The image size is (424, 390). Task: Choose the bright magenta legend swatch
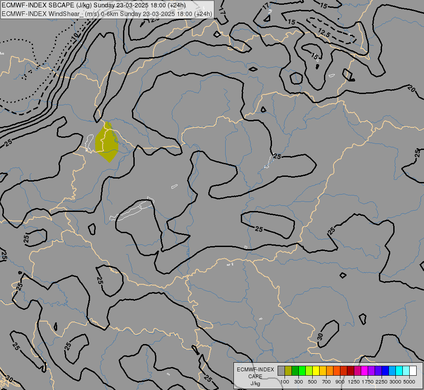(x=365, y=370)
